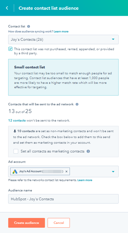128x233 pixels.
Task: Open Learn more about audience syncing
Action: point(61,31)
